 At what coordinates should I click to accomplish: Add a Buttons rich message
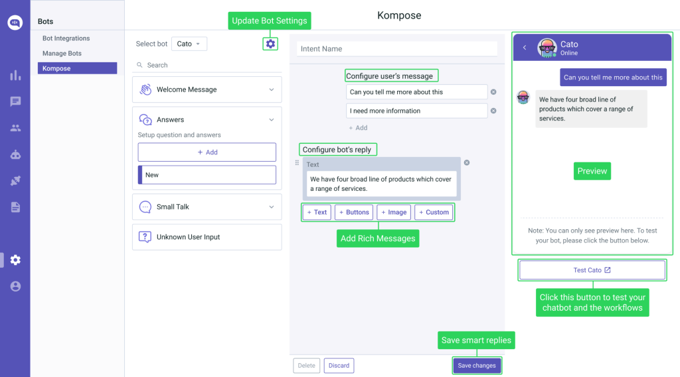coord(354,212)
